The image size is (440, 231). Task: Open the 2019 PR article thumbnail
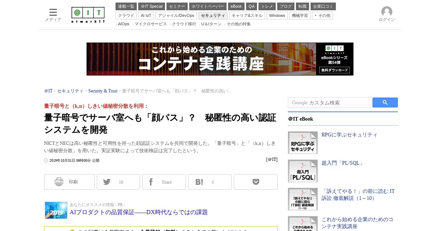[56, 210]
